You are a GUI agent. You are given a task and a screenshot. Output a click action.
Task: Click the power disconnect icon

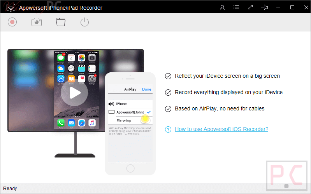[x=84, y=22]
